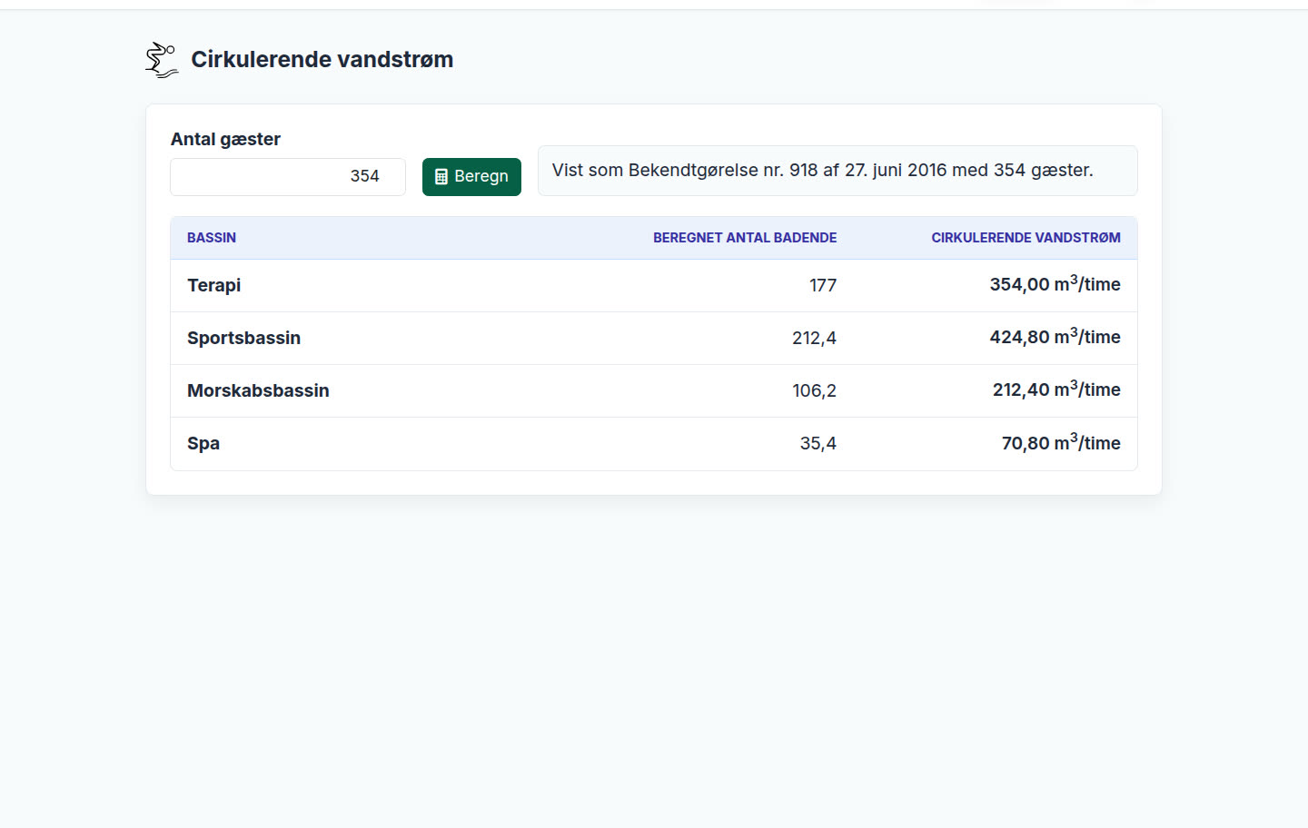Select the Morskabsbassin row name
The image size is (1308, 828).
pos(258,390)
